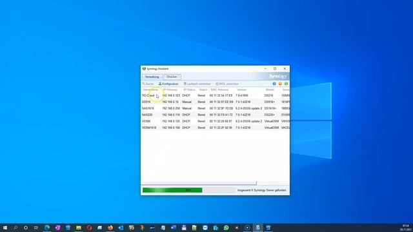Screen dimensions: 413x232
Task: Select the DS918 server name
Action: [146, 102]
